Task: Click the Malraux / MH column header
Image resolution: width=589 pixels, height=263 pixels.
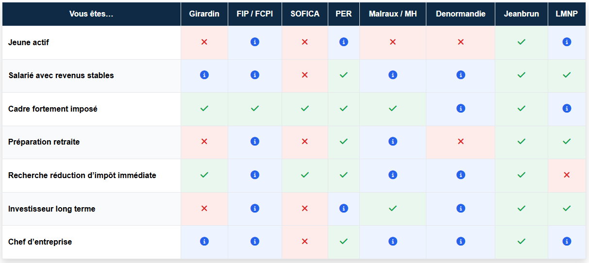Action: tap(393, 14)
